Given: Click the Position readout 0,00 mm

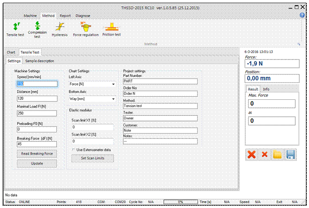Looking at the screenshot, I should 272,78.
